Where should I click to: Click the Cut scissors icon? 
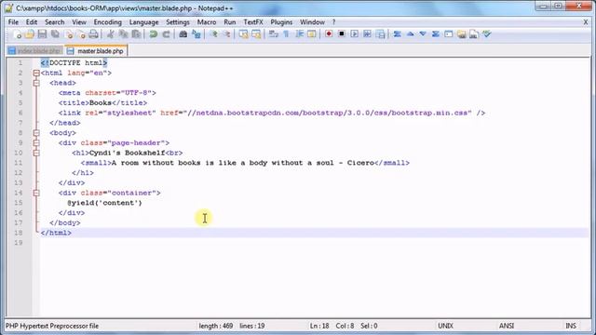(x=111, y=34)
